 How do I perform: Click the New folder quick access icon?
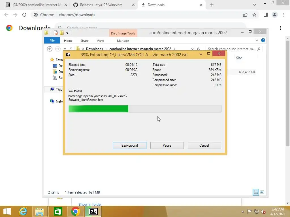(x=62, y=33)
